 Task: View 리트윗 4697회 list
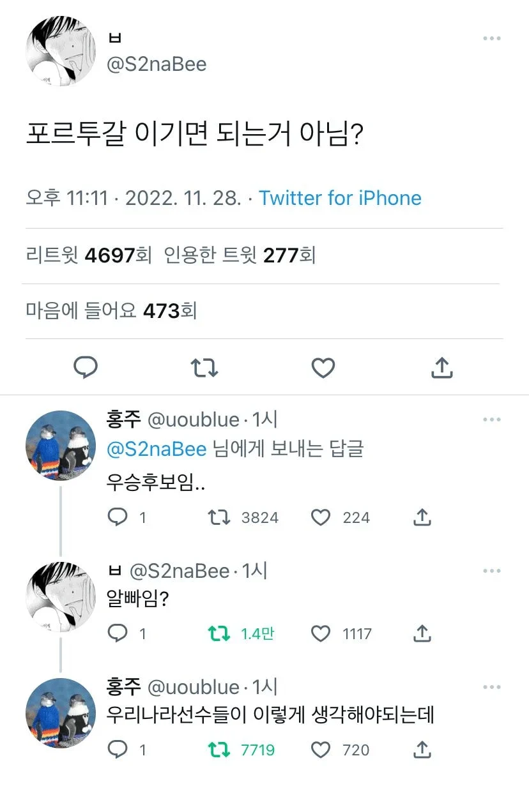pos(89,256)
